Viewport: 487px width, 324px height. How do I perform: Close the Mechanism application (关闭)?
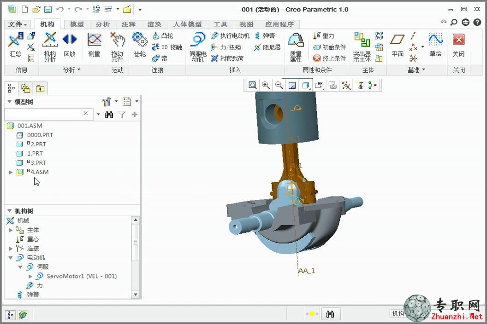click(x=458, y=45)
